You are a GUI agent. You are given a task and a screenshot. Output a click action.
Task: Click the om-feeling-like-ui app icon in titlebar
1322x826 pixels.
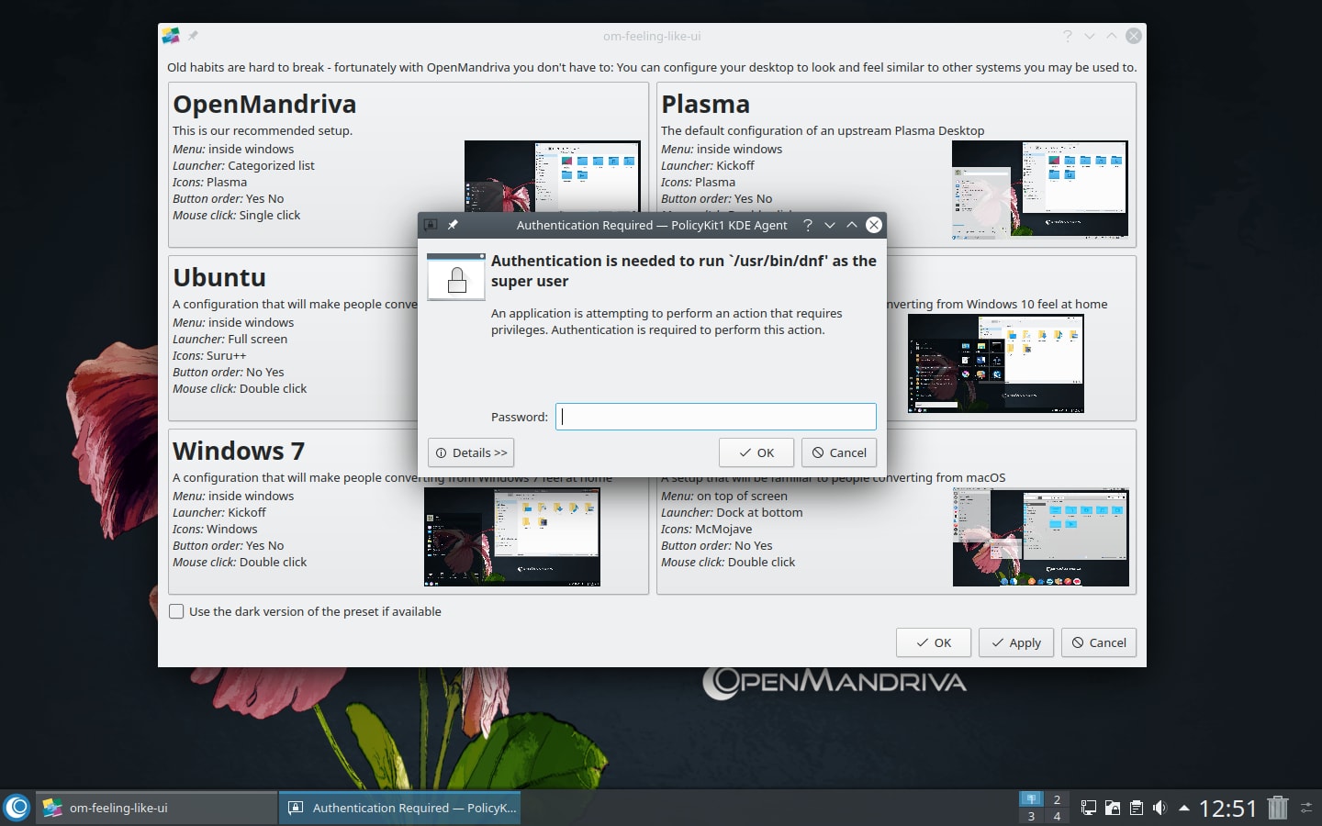pos(171,36)
